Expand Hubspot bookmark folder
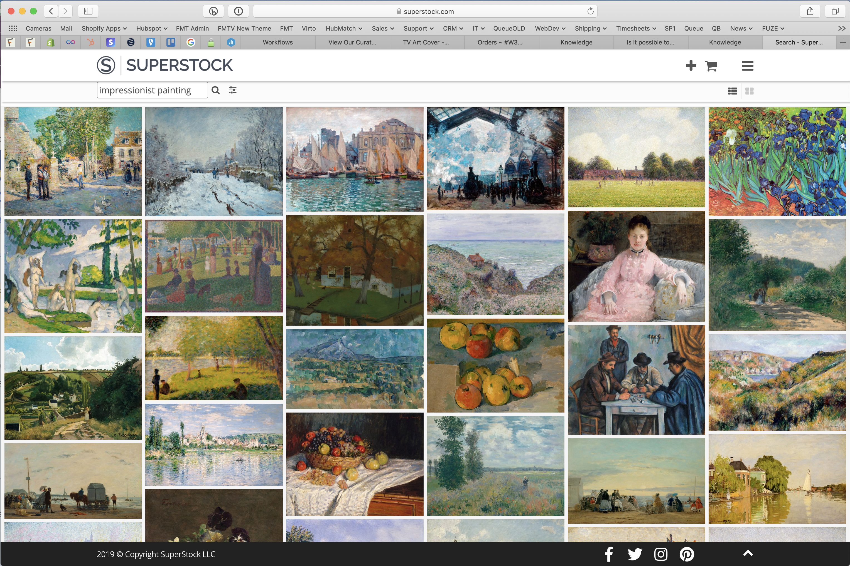This screenshot has width=850, height=566. coord(152,28)
